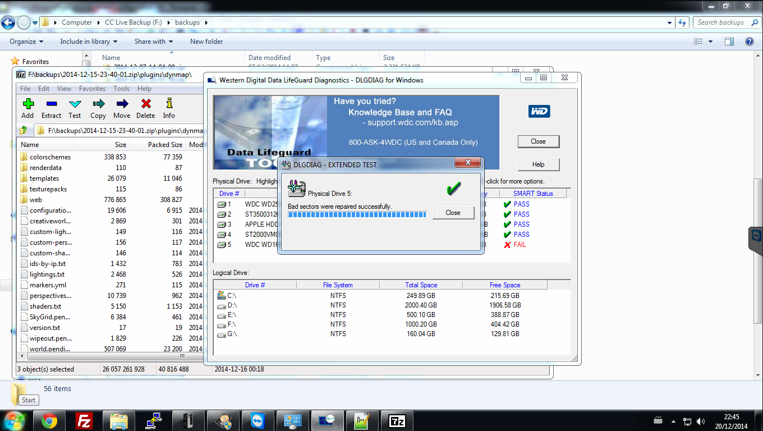Select version.txt file in 7-Zip
763x431 pixels.
tap(45, 328)
